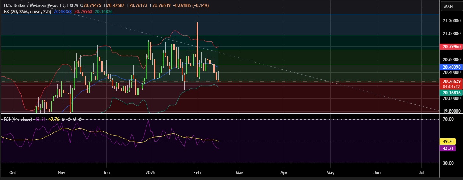
Task: Click the 20.60000 price axis label
Action: (x=452, y=60)
